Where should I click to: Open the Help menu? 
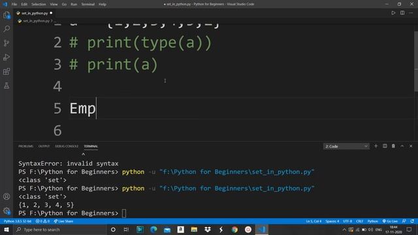click(103, 5)
